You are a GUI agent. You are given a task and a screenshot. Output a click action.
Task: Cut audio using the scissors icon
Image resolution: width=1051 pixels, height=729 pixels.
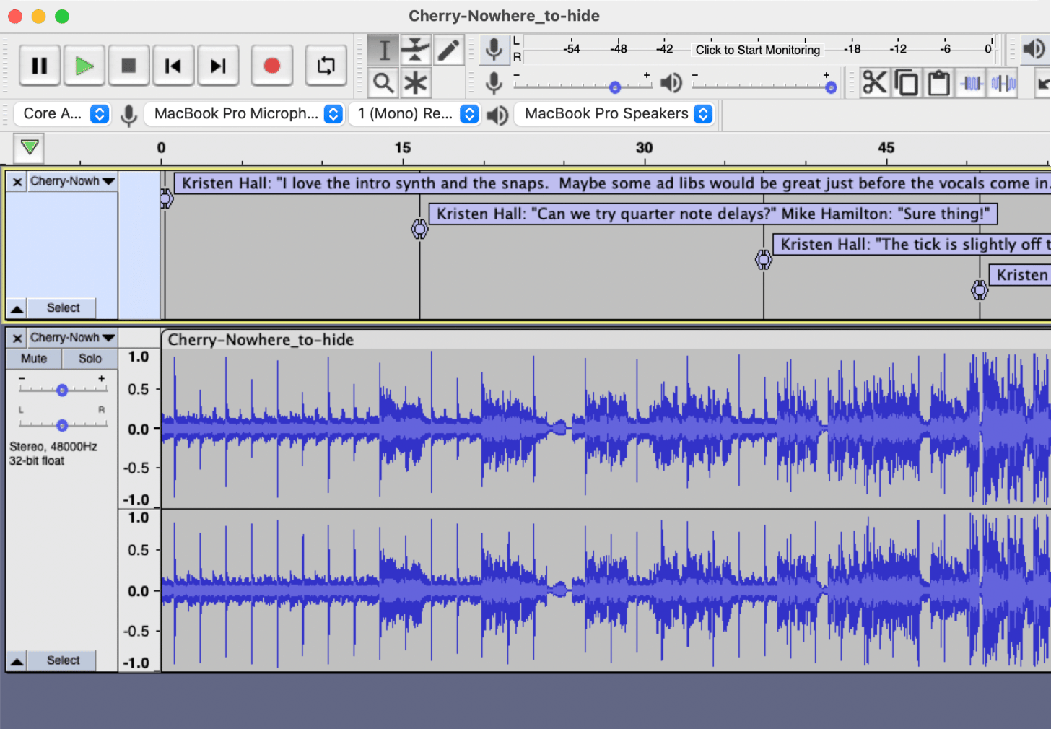point(873,82)
